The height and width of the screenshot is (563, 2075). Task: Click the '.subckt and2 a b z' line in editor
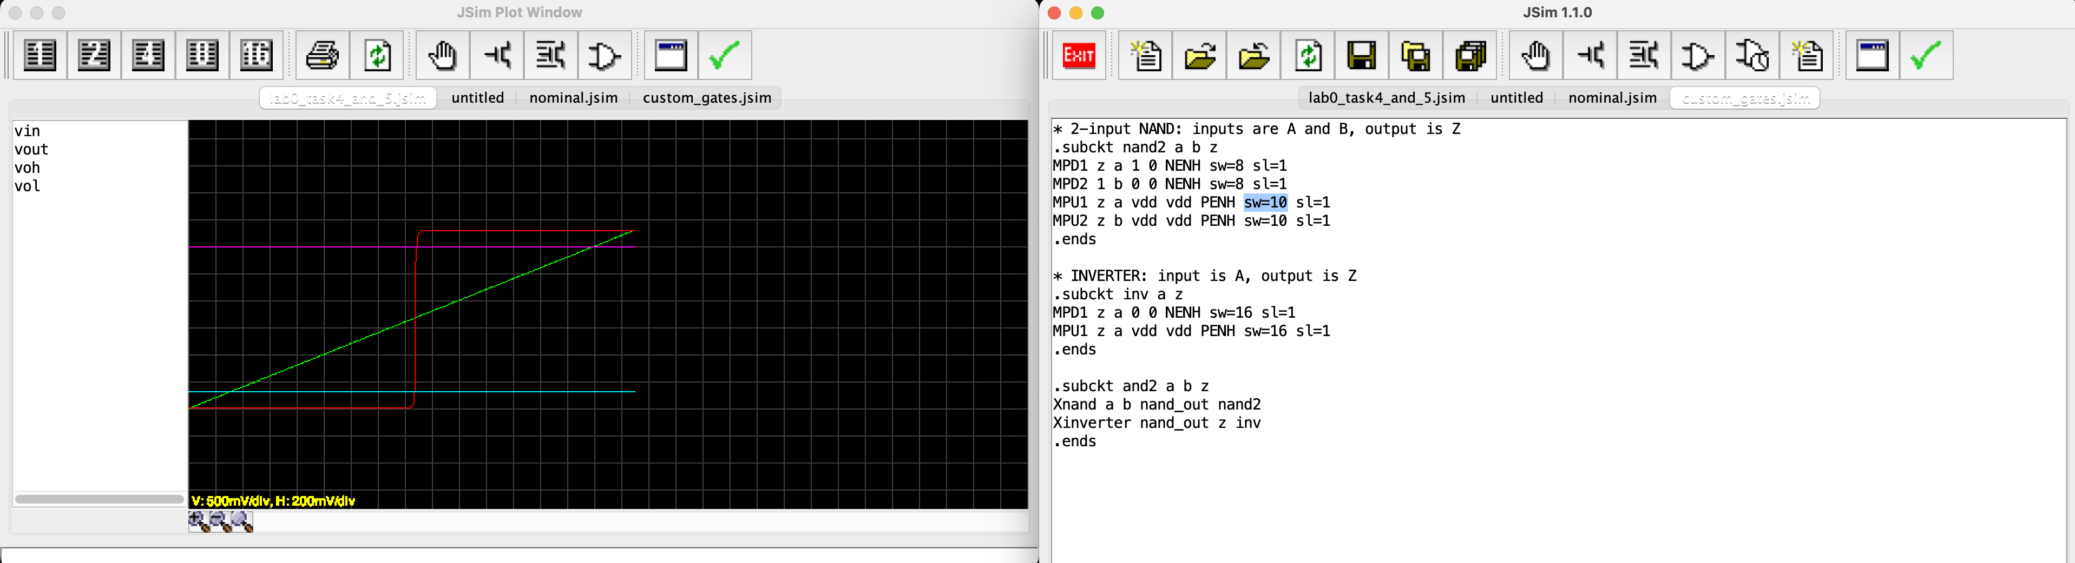(x=1131, y=386)
